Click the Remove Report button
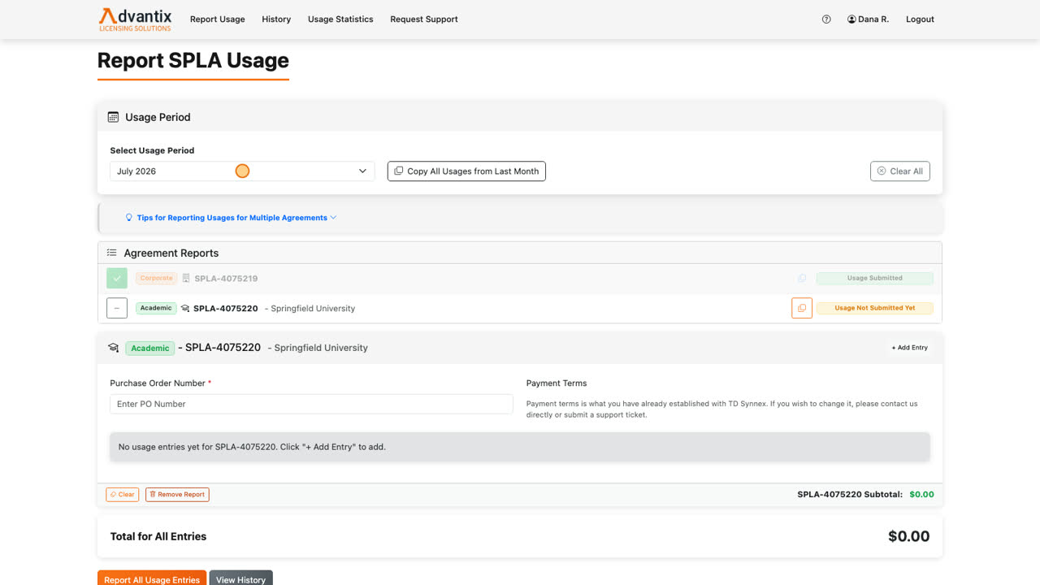 tap(177, 495)
